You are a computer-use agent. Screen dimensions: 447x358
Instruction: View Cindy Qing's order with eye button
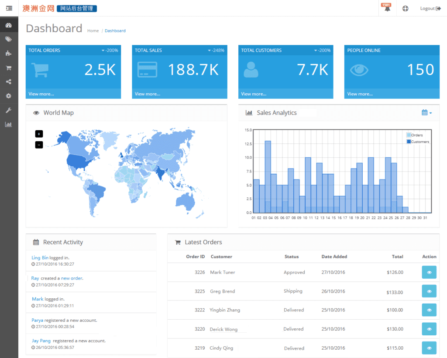[429, 348]
